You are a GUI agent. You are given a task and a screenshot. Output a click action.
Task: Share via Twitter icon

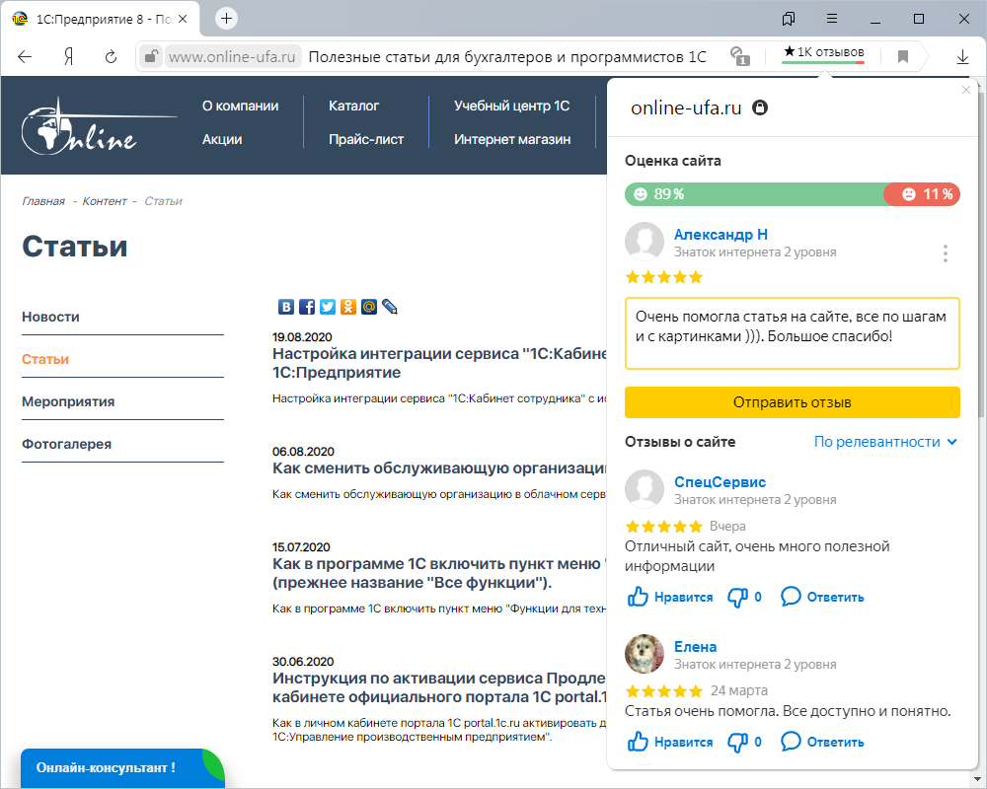(328, 307)
